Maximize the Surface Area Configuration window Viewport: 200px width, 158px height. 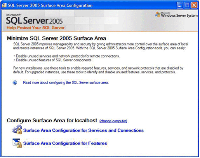[187, 5]
